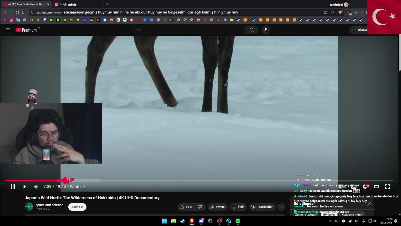Switch to theater mode view
The height and width of the screenshot is (226, 401).
(376, 187)
